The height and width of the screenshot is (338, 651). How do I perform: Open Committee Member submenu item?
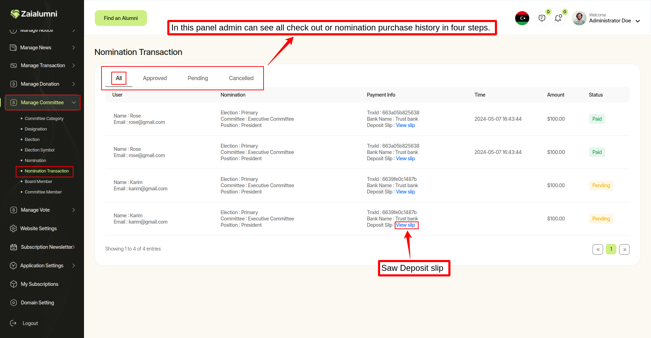click(x=43, y=192)
